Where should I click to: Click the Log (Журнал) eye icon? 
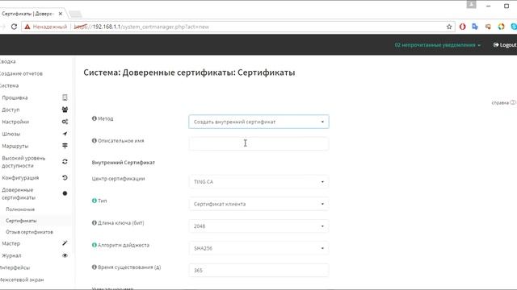(x=65, y=255)
